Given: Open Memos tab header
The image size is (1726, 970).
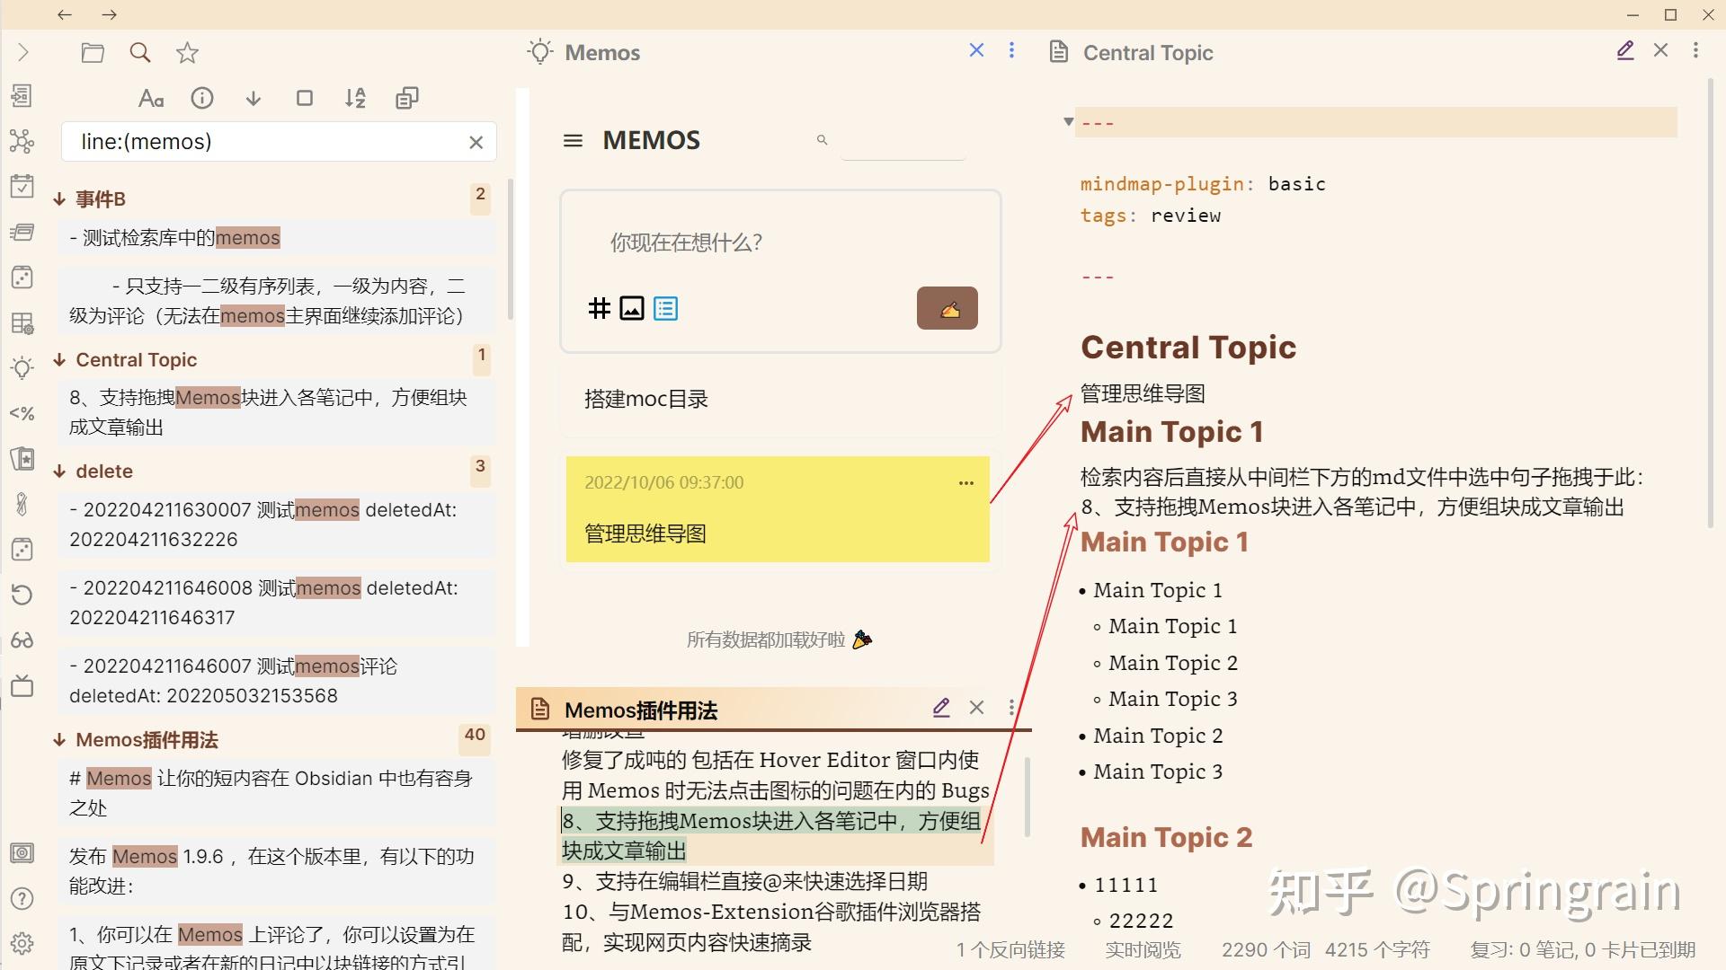Looking at the screenshot, I should click(602, 53).
